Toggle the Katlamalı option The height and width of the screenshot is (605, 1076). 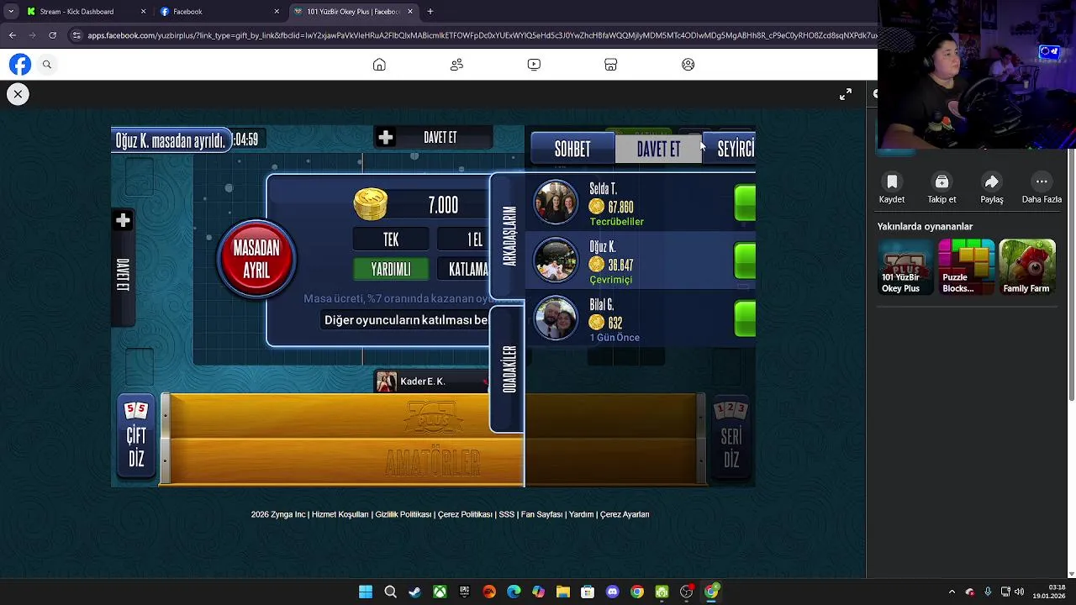point(464,269)
